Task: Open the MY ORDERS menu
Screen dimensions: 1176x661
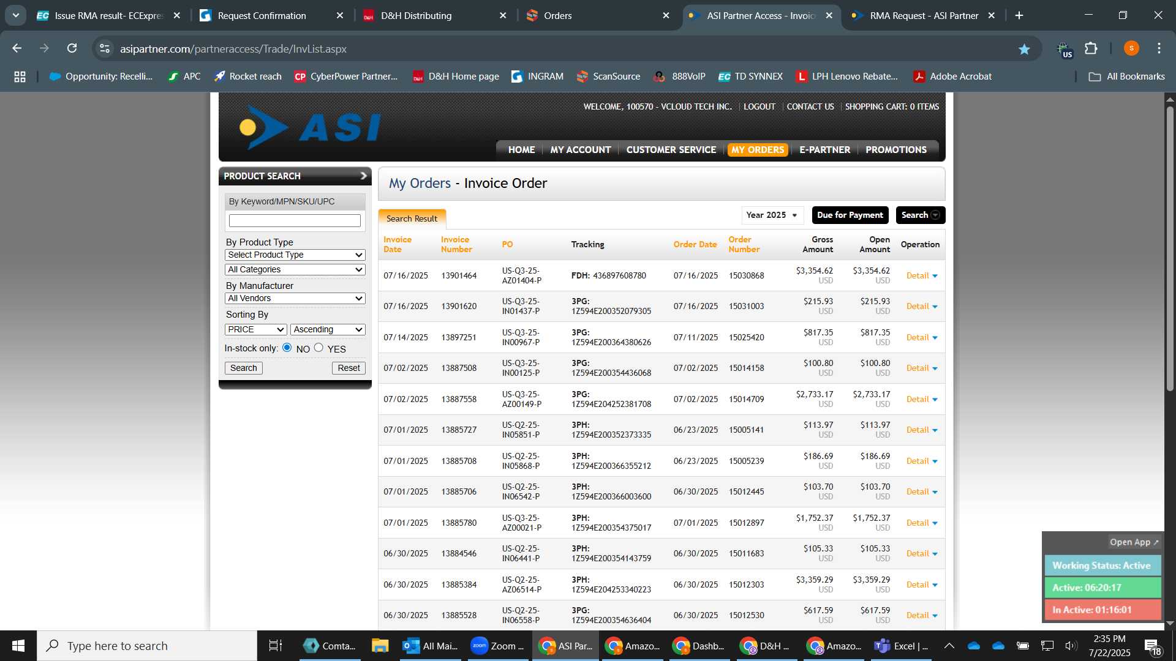Action: (x=757, y=150)
